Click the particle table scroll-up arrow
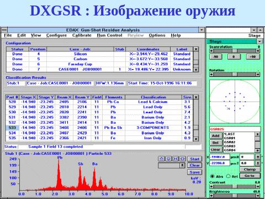The height and width of the screenshot is (199, 265). [x=196, y=97]
